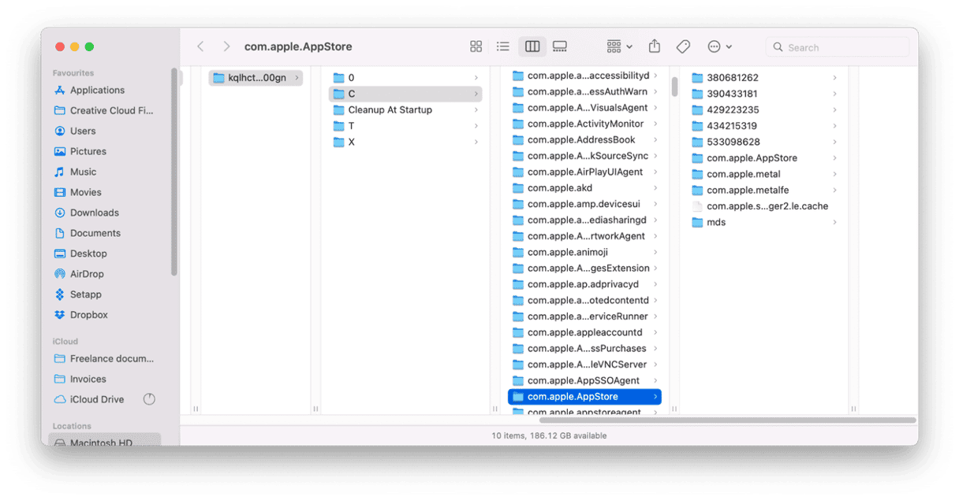Open the Group By dropdown
This screenshot has width=959, height=500.
pyautogui.click(x=619, y=47)
